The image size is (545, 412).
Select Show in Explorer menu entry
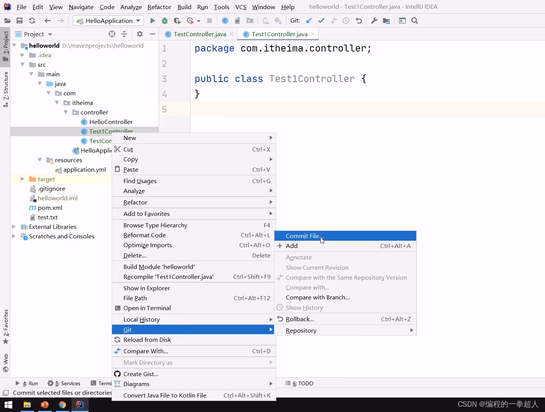click(194, 288)
